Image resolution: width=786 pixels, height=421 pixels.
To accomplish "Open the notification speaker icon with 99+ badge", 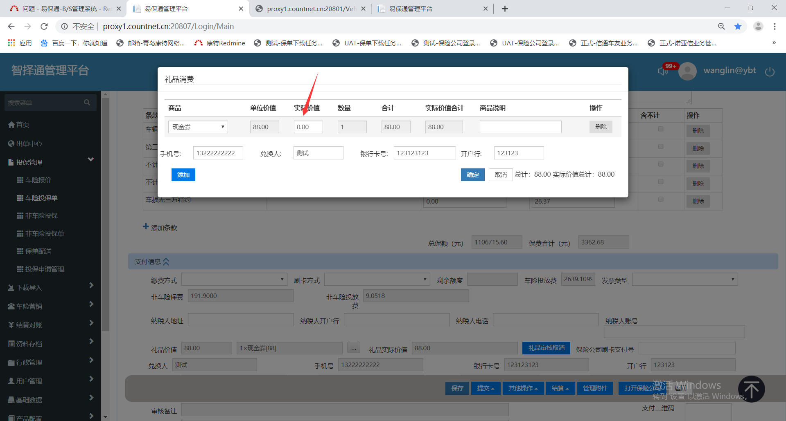I will 663,71.
